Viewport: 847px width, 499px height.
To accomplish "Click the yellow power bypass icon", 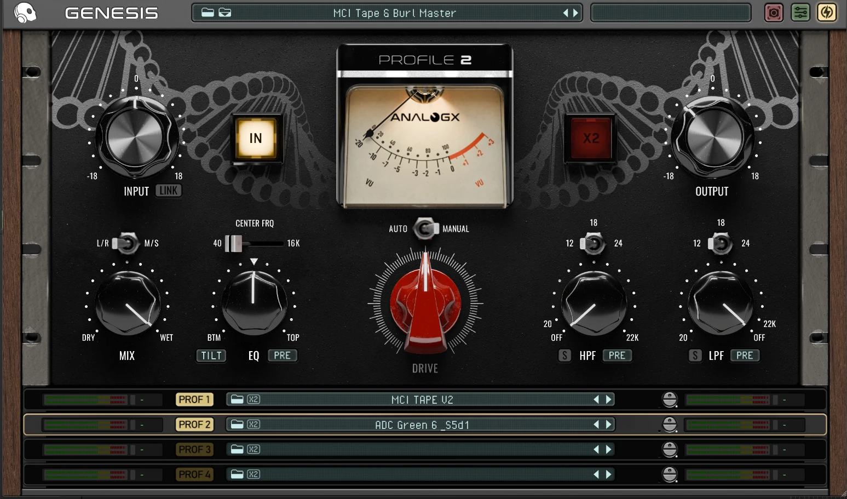I will click(827, 13).
